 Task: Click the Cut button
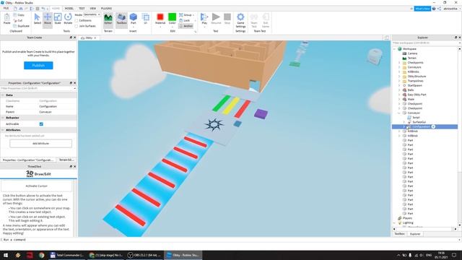pos(18,20)
